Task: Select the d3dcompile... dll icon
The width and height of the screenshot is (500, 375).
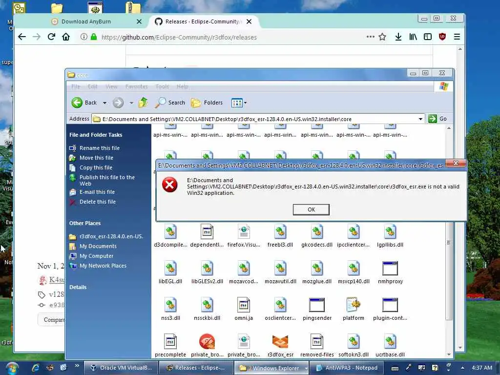Action: (x=170, y=231)
